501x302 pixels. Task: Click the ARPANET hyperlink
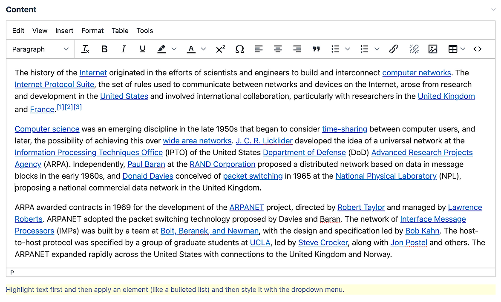tap(247, 208)
